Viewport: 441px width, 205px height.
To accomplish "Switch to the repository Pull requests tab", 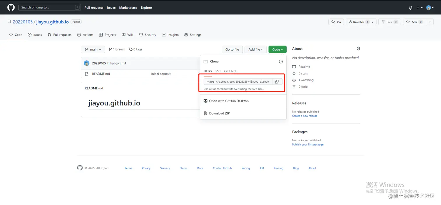I will [x=60, y=35].
